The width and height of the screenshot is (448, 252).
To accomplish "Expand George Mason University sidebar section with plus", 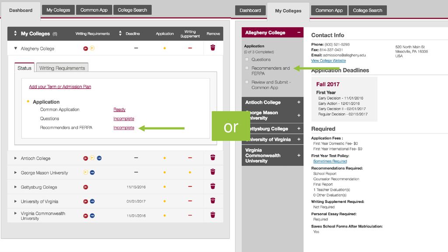I will pos(299,115).
